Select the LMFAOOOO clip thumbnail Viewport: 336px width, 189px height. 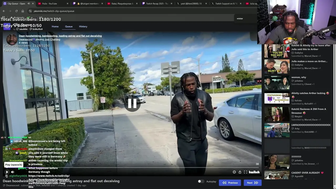coord(277,130)
